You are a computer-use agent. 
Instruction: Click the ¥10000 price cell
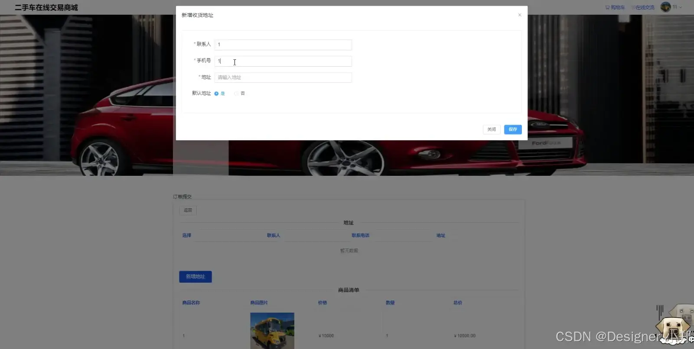tap(326, 336)
